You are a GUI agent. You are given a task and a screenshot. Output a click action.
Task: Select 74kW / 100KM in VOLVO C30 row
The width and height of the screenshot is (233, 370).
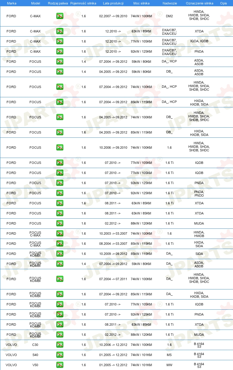pos(141,345)
